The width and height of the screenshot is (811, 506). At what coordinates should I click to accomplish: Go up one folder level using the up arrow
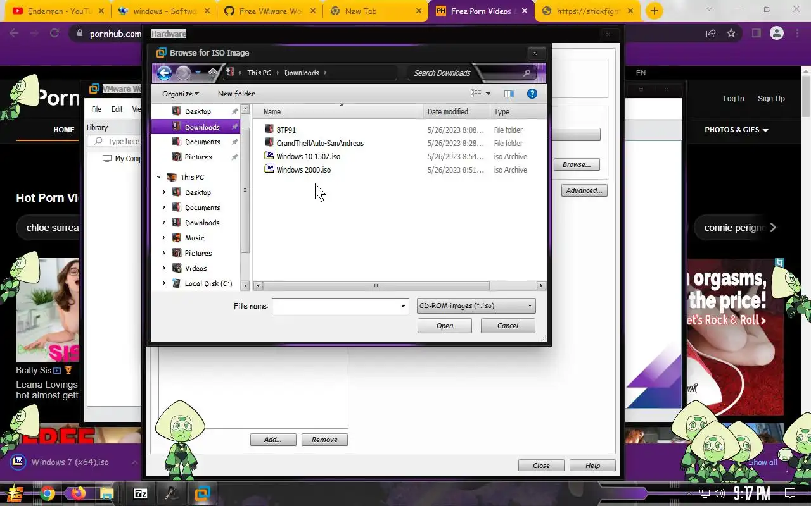click(213, 73)
